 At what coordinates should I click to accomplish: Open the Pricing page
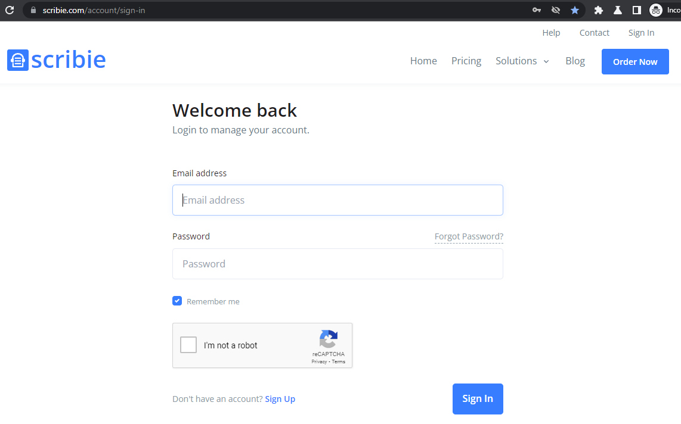click(466, 61)
